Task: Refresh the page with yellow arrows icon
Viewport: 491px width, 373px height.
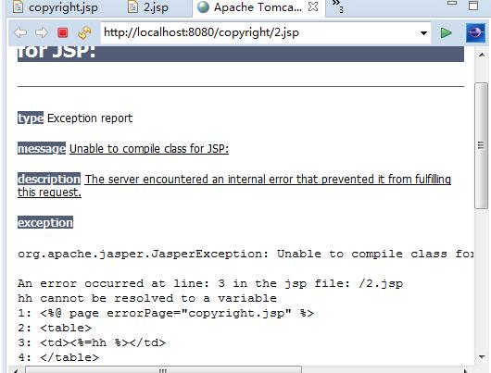Action: click(84, 32)
